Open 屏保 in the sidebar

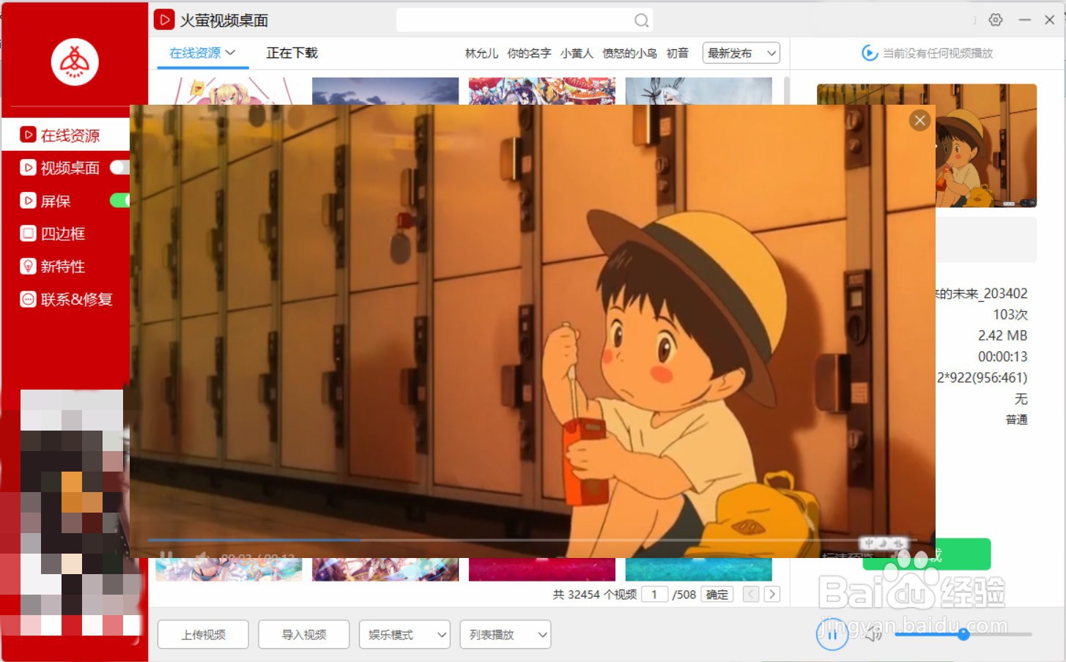(x=45, y=201)
